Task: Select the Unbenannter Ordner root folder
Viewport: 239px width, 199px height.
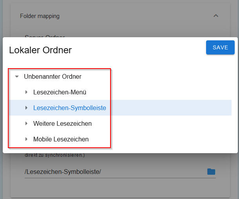Action: point(53,77)
